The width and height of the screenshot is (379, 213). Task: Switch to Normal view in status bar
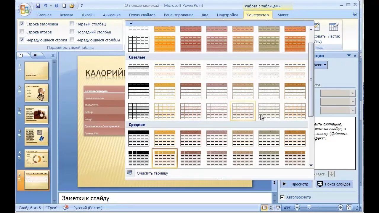264,208
